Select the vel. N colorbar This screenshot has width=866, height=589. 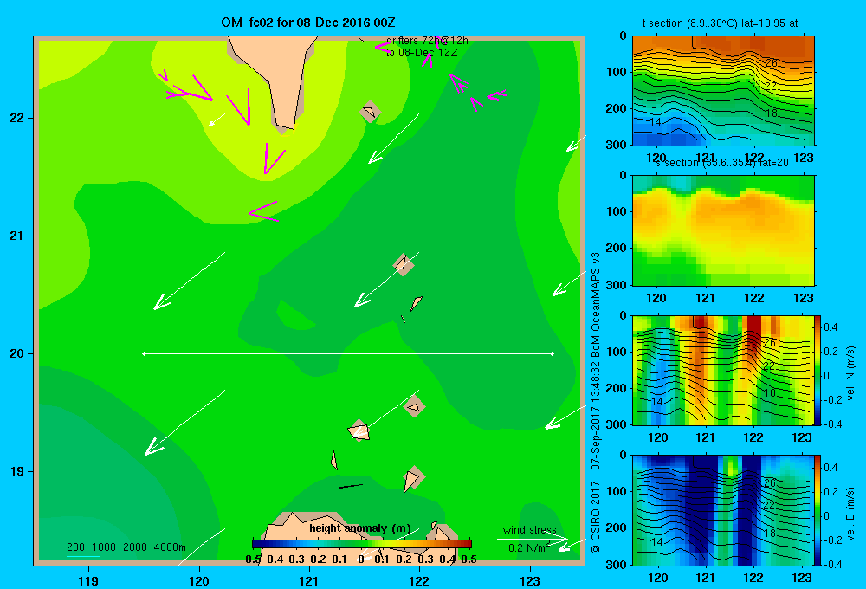point(818,370)
